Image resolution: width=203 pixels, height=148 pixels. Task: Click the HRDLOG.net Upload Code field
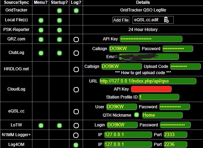[x=185, y=67]
